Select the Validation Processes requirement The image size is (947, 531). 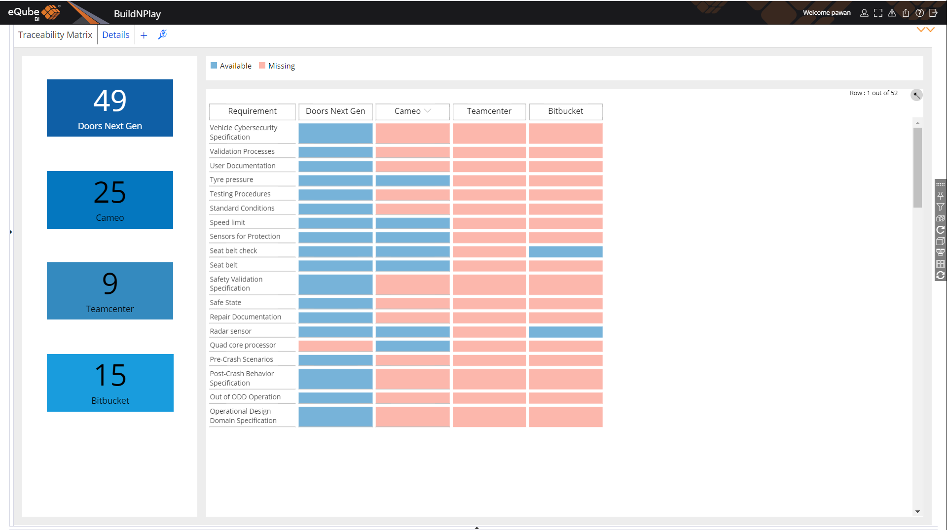pos(253,151)
